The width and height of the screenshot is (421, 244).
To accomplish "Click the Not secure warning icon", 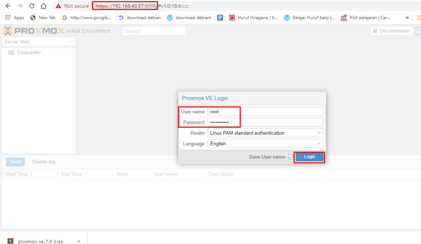I will click(58, 6).
